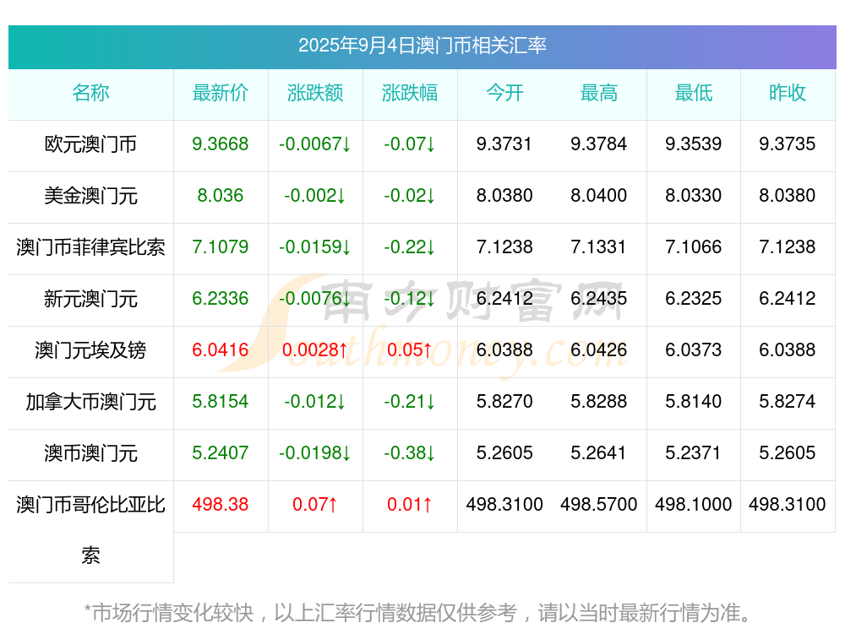Click the 今开 column header
This screenshot has height=639, width=845.
pyautogui.click(x=504, y=93)
